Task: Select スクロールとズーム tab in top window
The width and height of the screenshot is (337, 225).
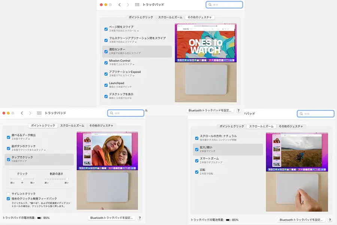Action: coord(170,17)
